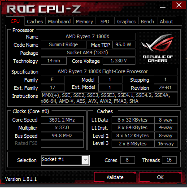Click the Core Speed value box

pyautogui.click(x=62, y=120)
